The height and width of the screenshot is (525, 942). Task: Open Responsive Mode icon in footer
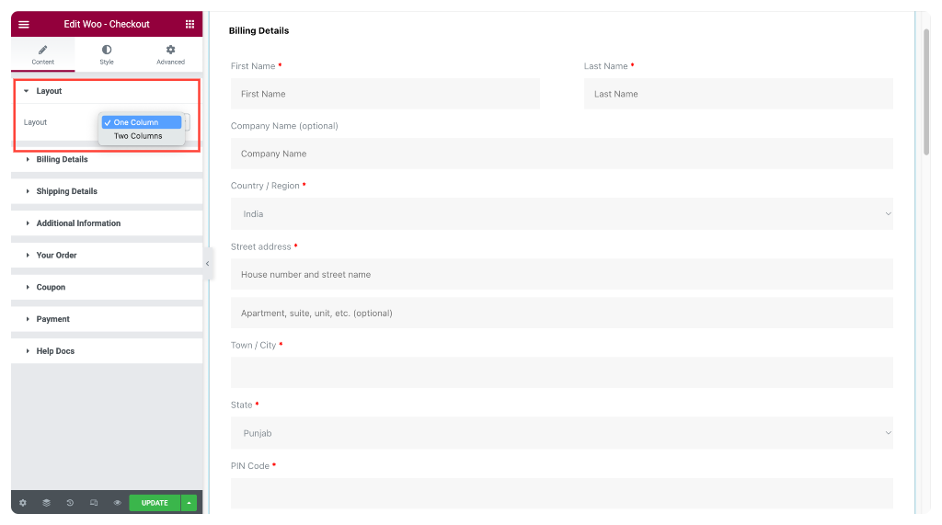click(94, 503)
